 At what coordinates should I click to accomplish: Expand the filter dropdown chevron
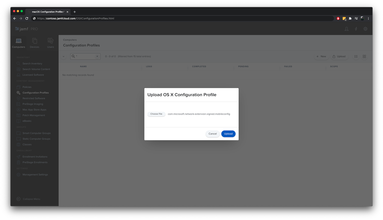point(64,56)
